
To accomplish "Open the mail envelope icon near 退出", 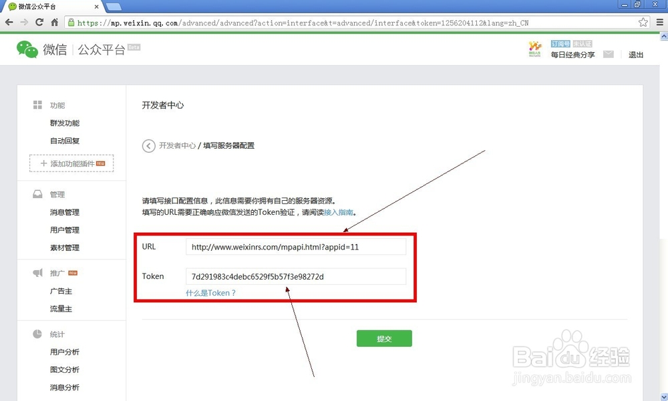I will pyautogui.click(x=609, y=55).
